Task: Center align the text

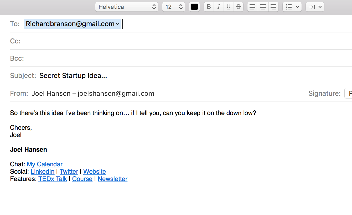Action: 263,7
